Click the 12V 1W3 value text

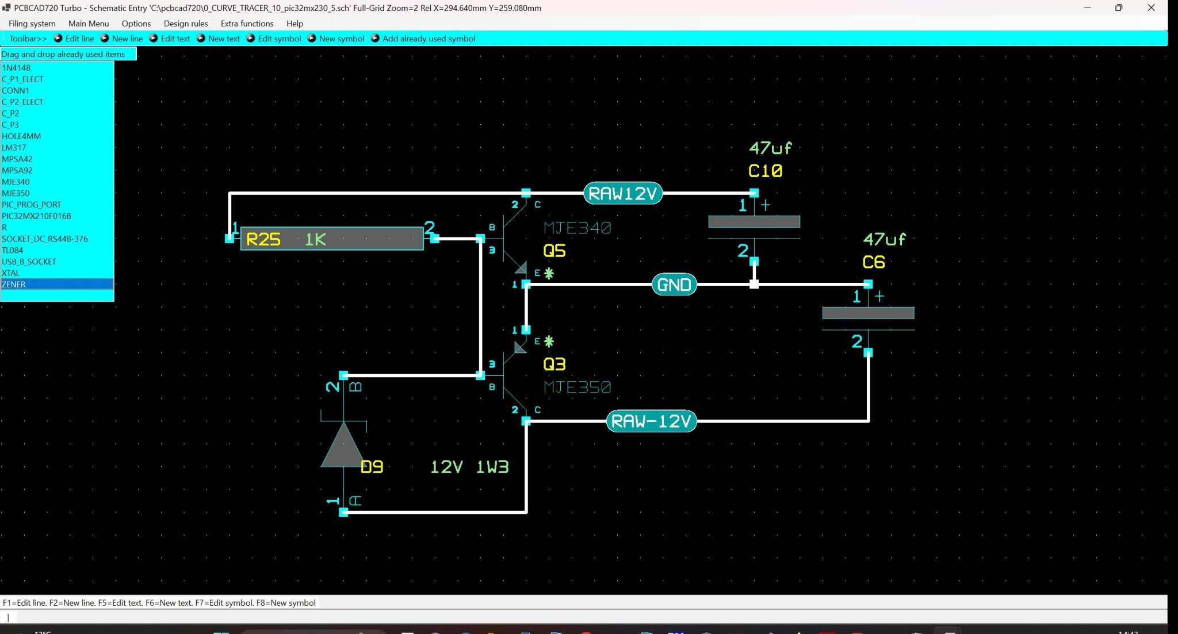[x=469, y=467]
